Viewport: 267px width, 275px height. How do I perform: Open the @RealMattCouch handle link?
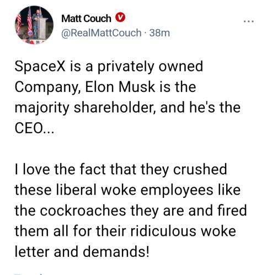tap(101, 33)
